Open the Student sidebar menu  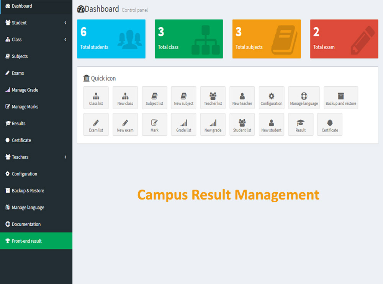coord(36,23)
